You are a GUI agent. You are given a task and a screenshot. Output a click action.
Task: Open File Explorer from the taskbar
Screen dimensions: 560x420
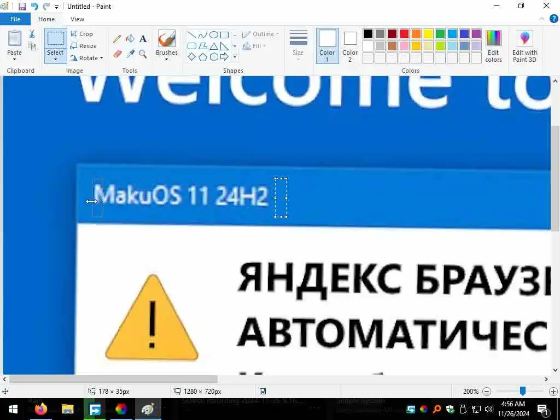(67, 409)
